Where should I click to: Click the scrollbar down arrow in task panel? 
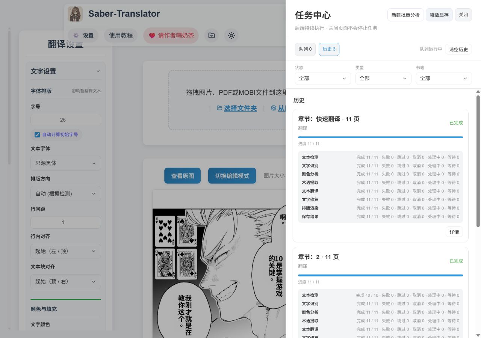[x=478, y=335]
